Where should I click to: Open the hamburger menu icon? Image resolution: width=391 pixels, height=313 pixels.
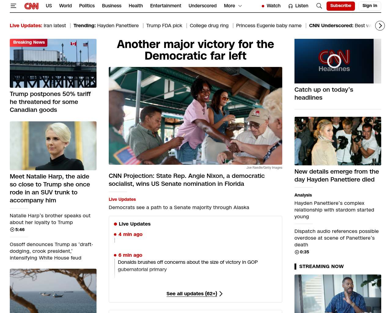[13, 6]
